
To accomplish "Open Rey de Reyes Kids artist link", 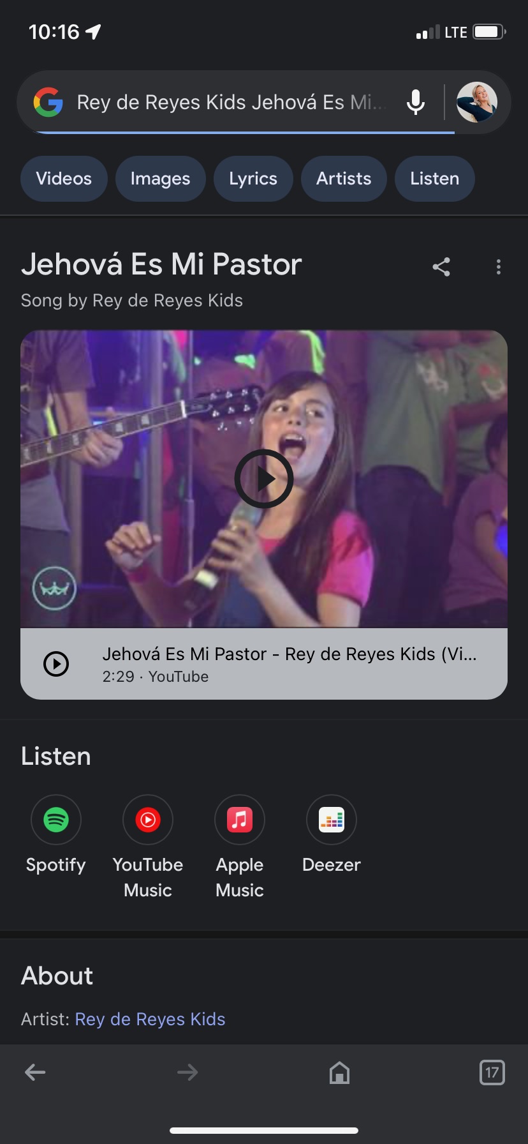I will coord(150,1019).
